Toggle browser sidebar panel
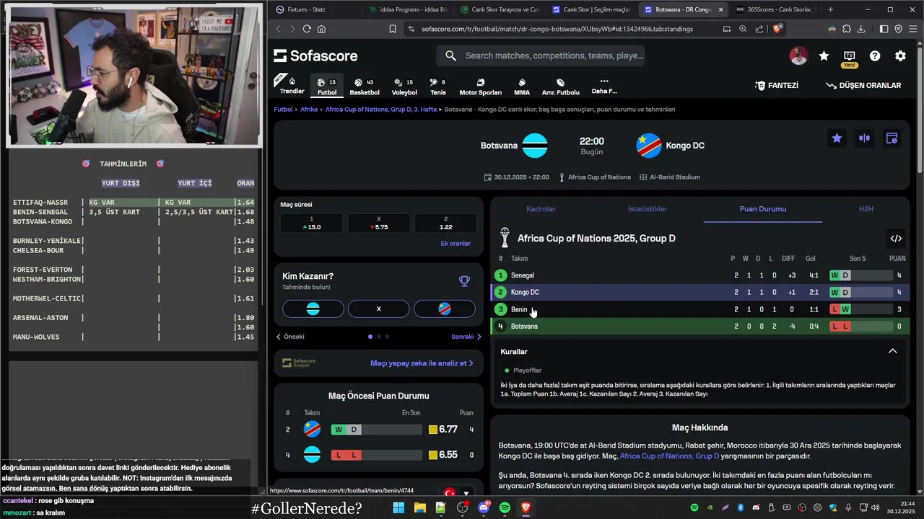This screenshot has width=924, height=519. (884, 29)
